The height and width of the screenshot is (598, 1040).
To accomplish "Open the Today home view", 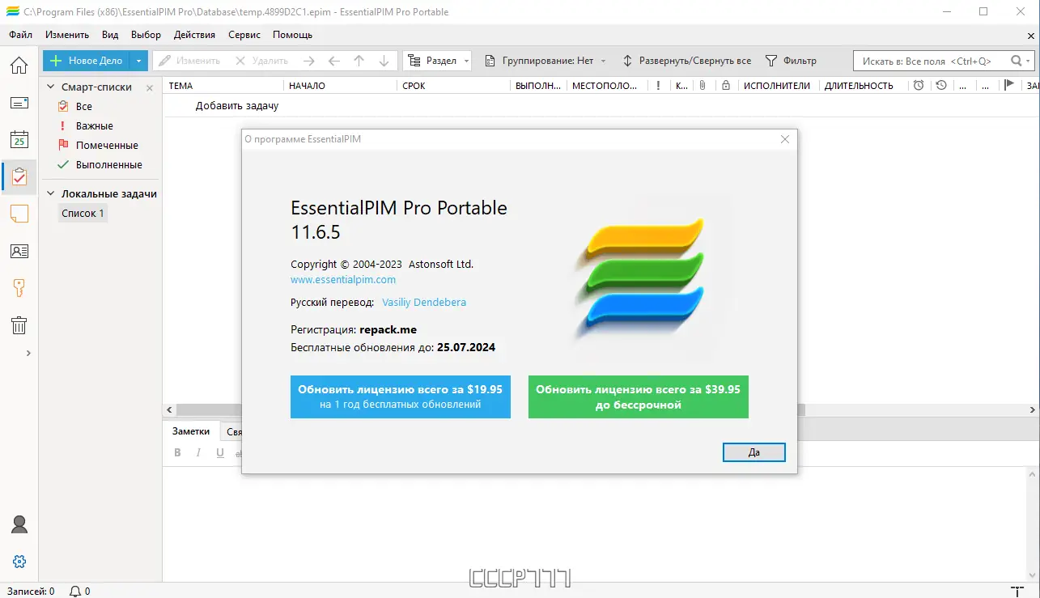I will point(19,66).
